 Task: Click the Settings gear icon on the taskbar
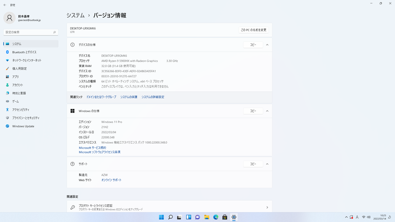pyautogui.click(x=234, y=217)
